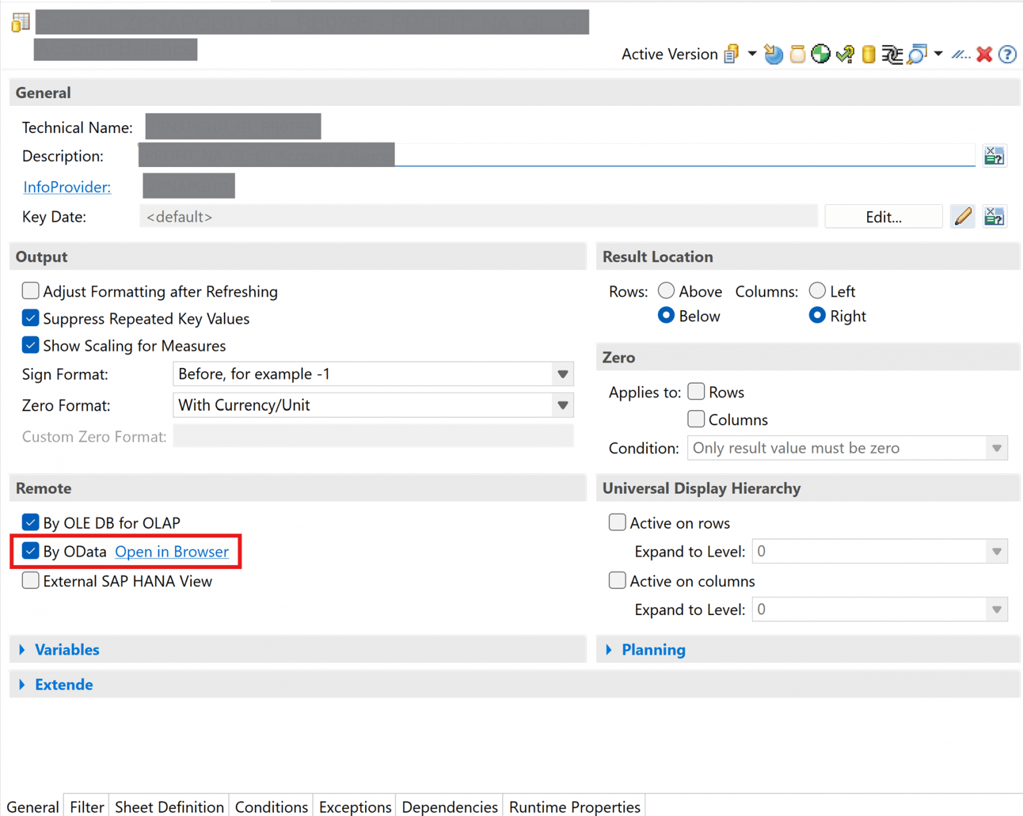Click the check query toolbar icon
Screen dimensions: 1023x816
coord(845,55)
